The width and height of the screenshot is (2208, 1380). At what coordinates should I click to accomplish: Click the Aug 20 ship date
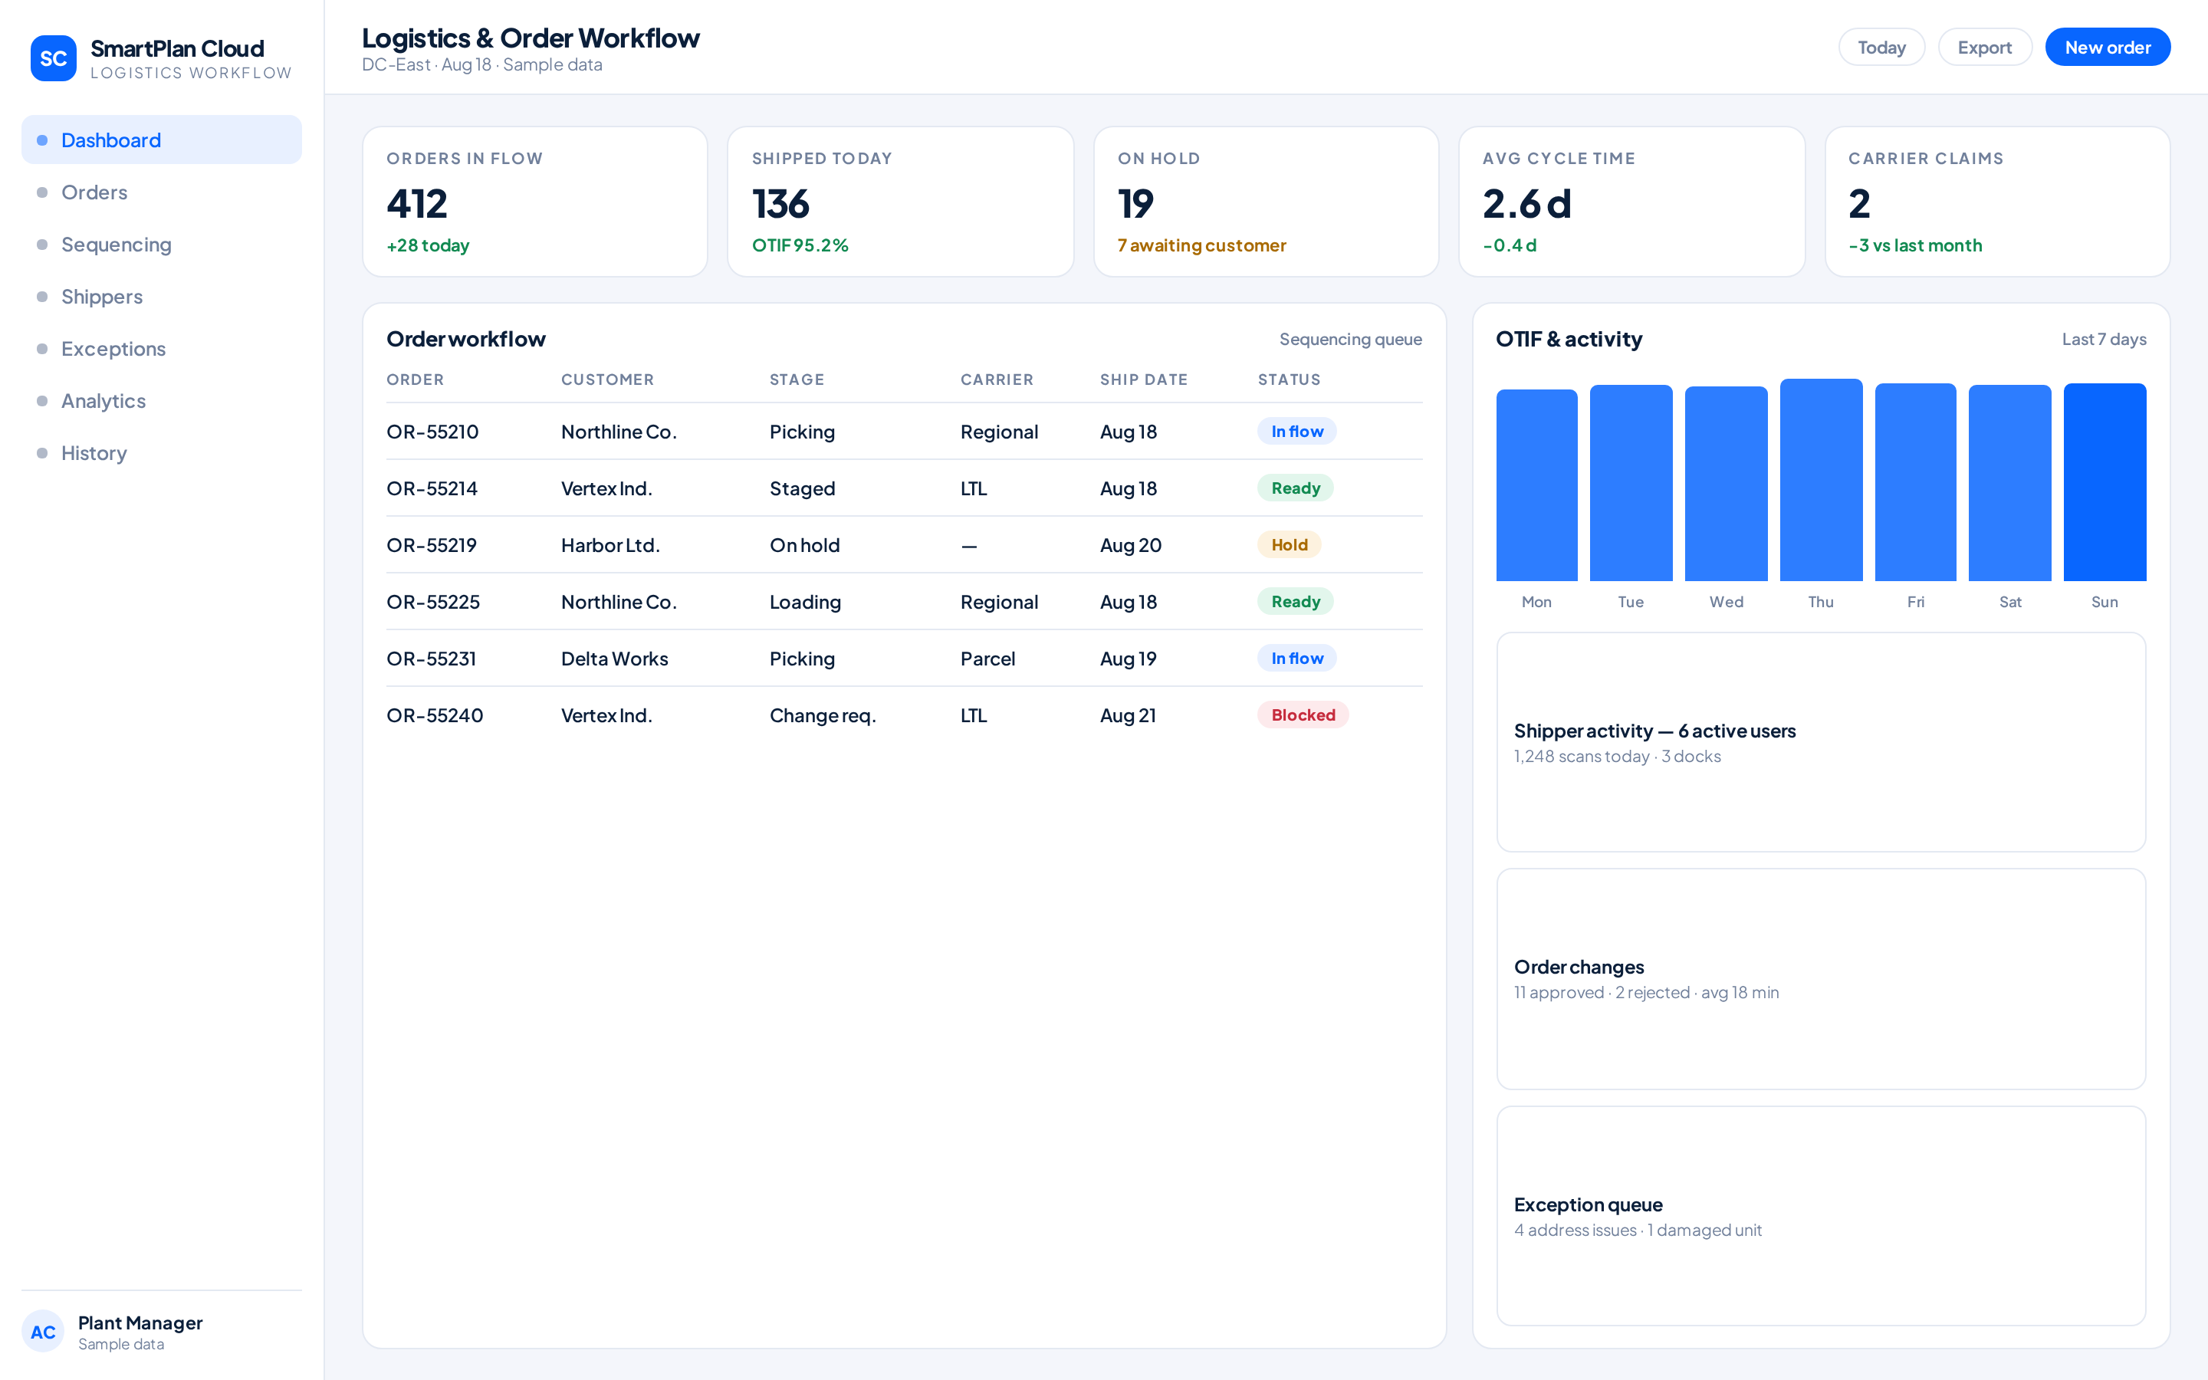click(x=1131, y=545)
